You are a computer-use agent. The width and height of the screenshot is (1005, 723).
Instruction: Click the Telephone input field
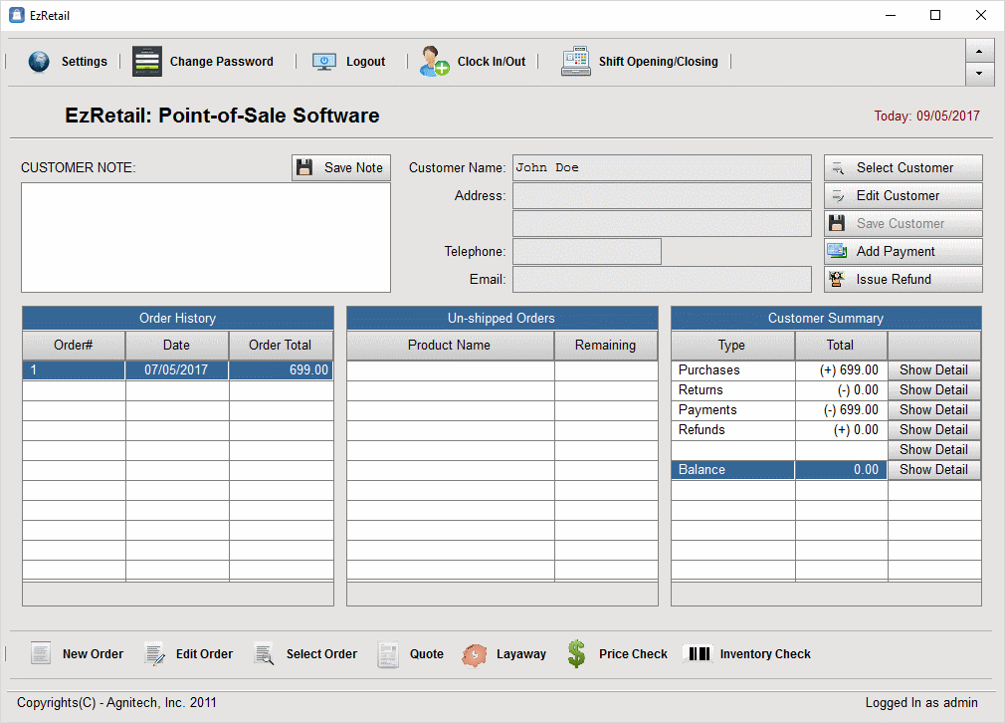click(x=586, y=252)
